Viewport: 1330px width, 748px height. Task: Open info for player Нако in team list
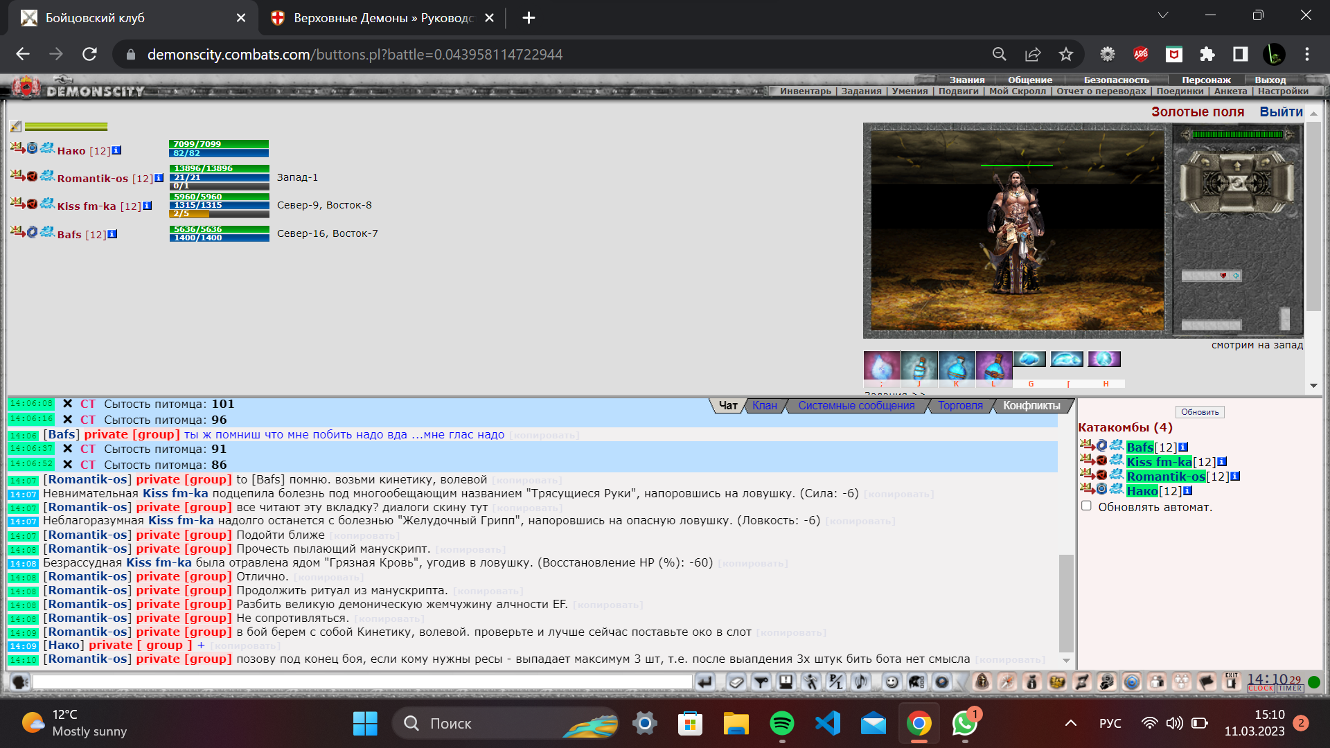point(116,150)
